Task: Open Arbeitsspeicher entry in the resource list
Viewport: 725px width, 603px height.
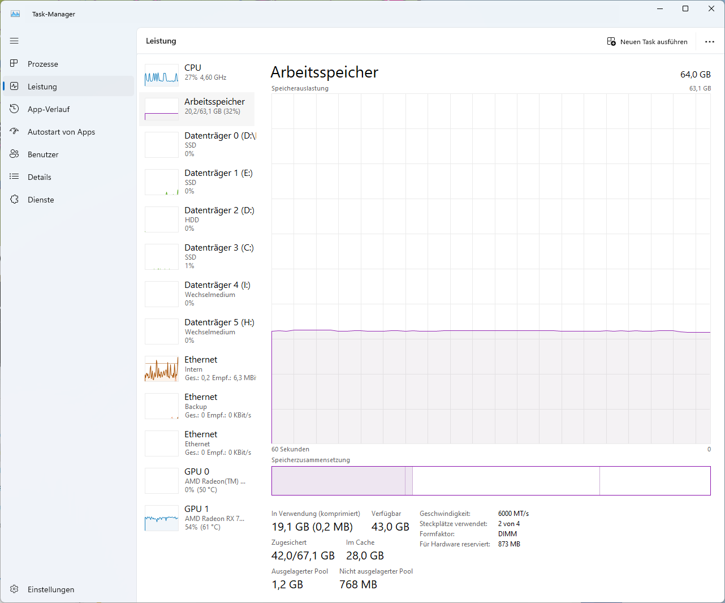Action: tap(197, 109)
